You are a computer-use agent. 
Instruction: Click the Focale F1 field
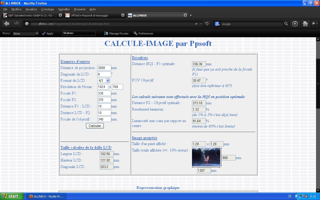click(x=104, y=93)
